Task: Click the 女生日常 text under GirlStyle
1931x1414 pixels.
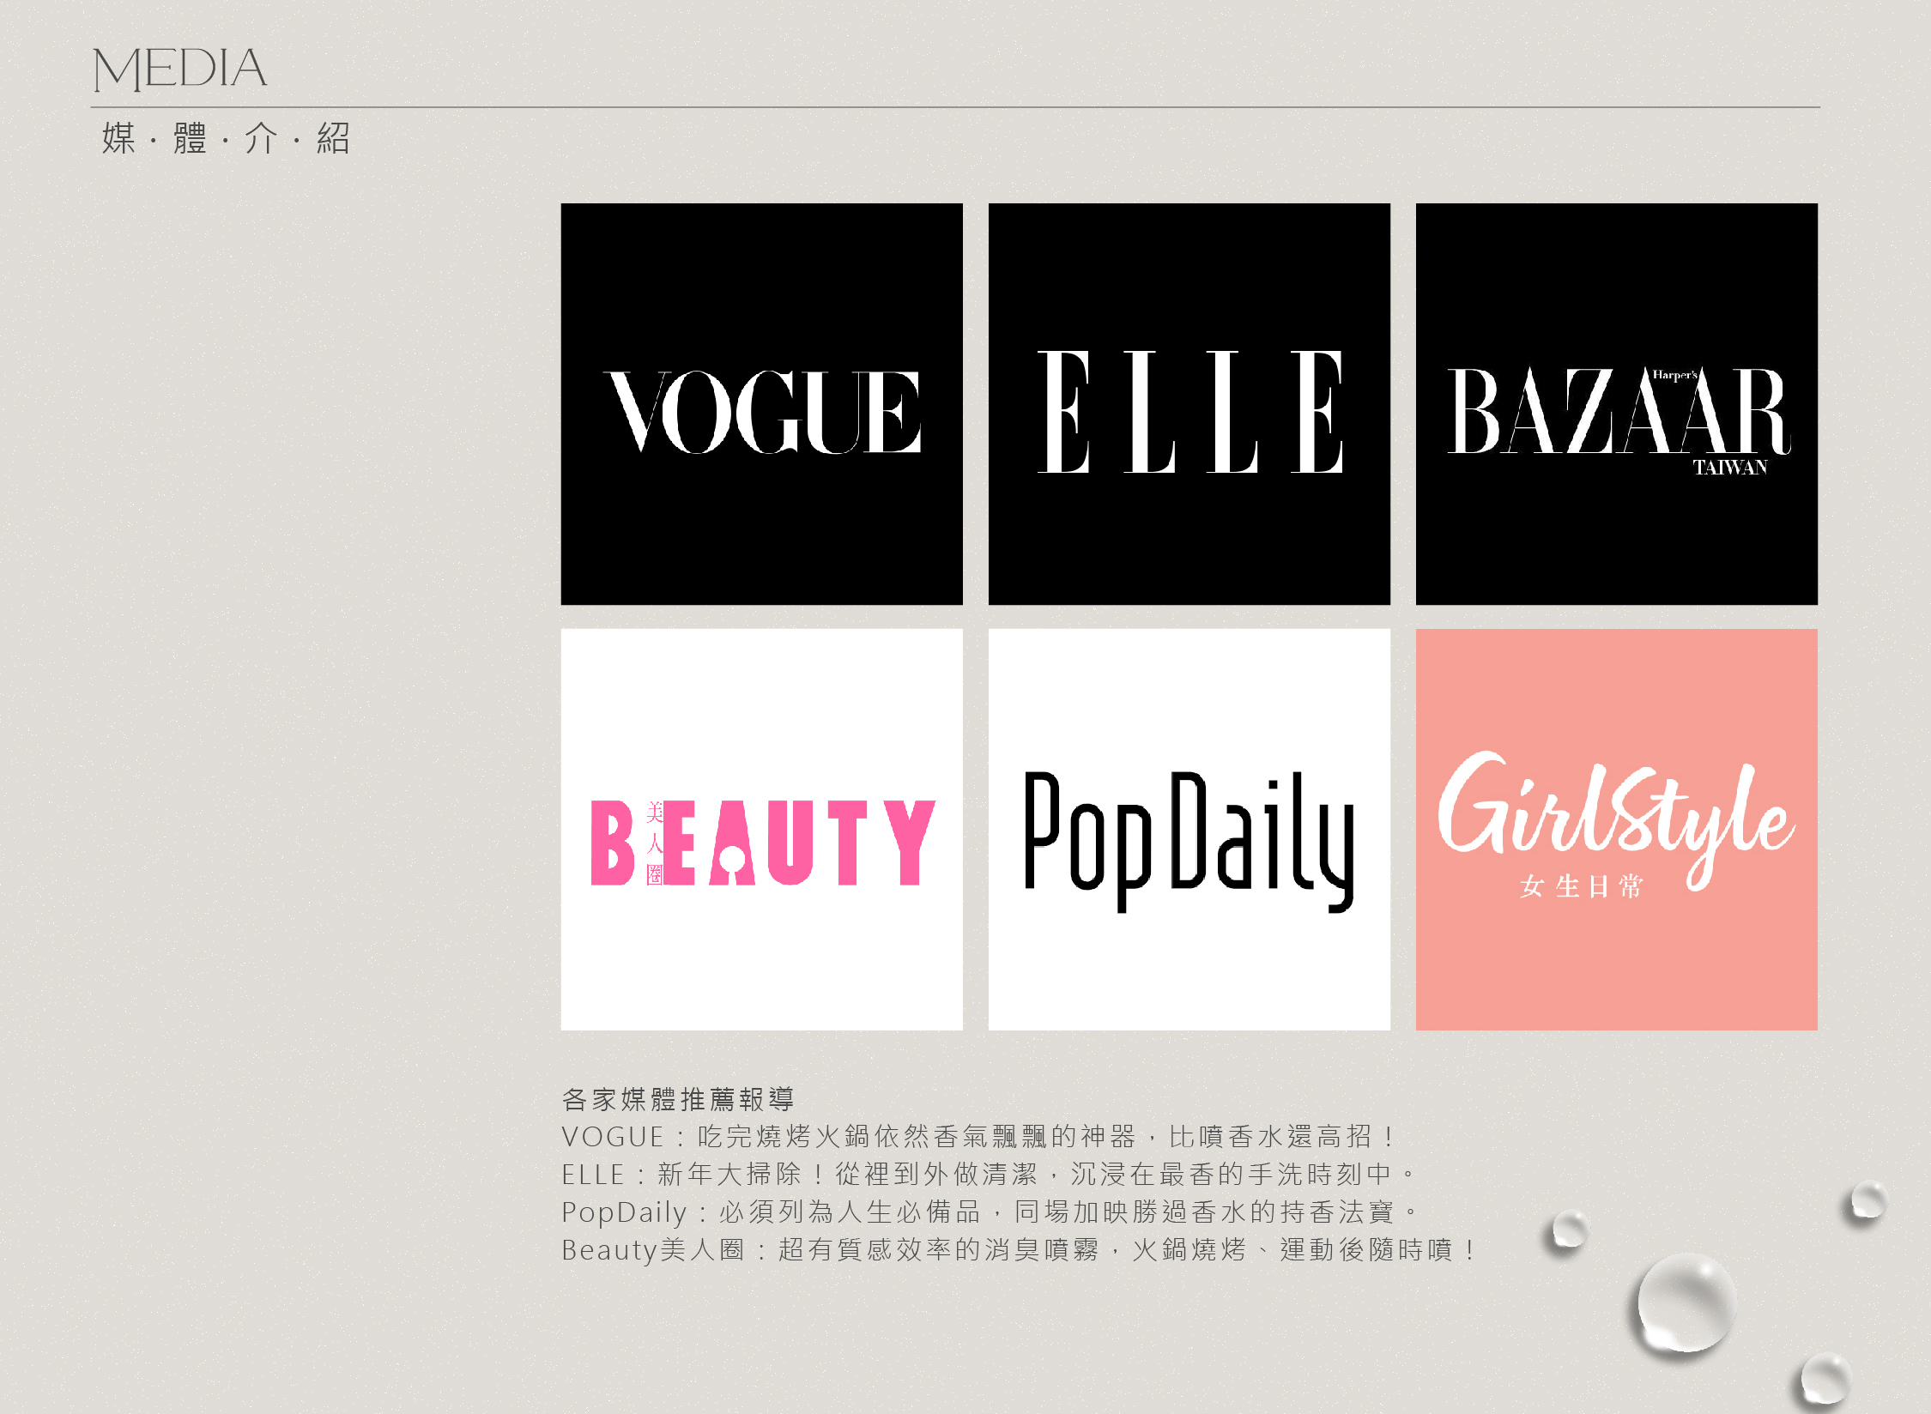Action: 1581,886
